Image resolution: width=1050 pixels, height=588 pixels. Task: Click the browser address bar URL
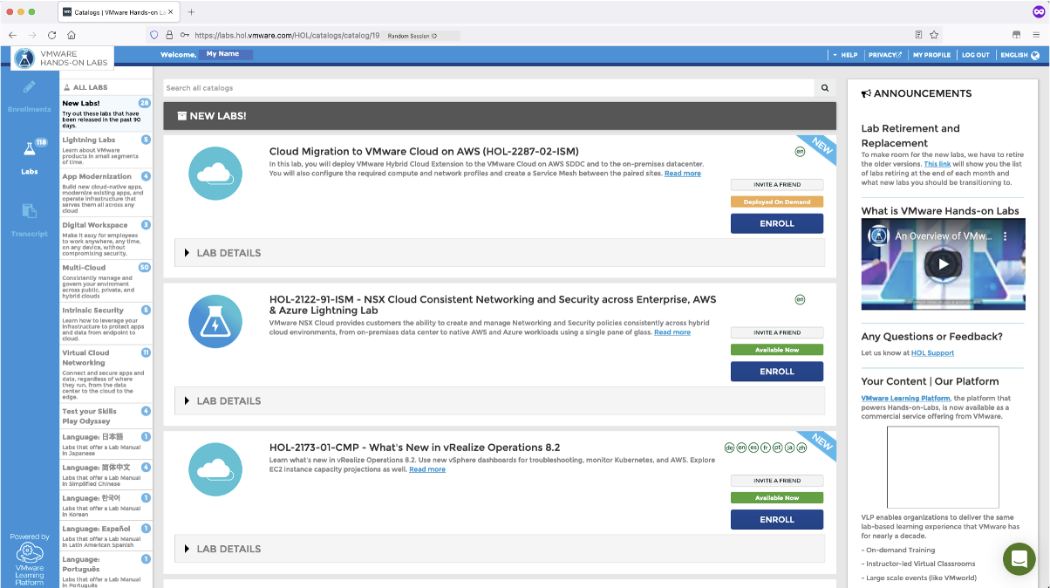pos(287,36)
